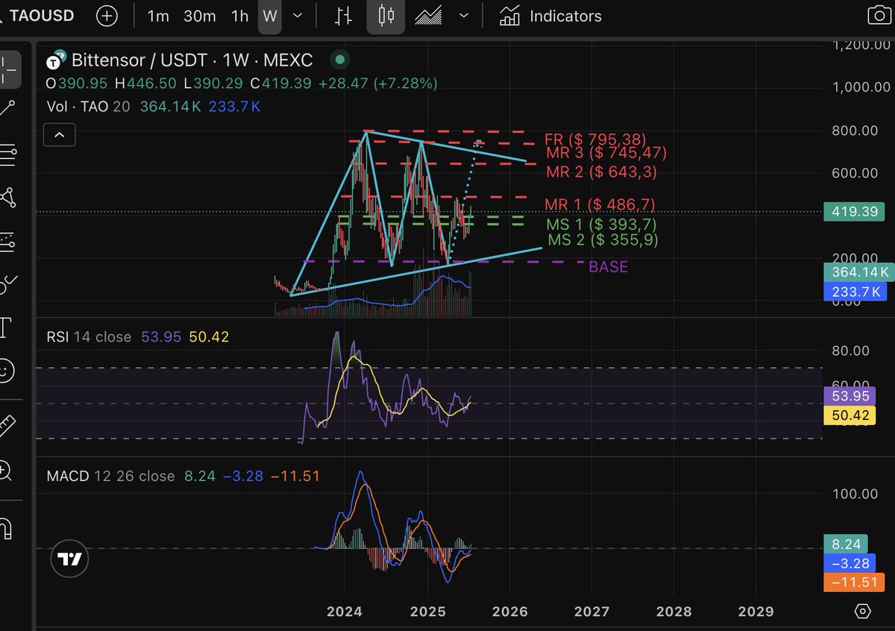The height and width of the screenshot is (631, 895).
Task: Open the emoji icons tool
Action: [6, 369]
